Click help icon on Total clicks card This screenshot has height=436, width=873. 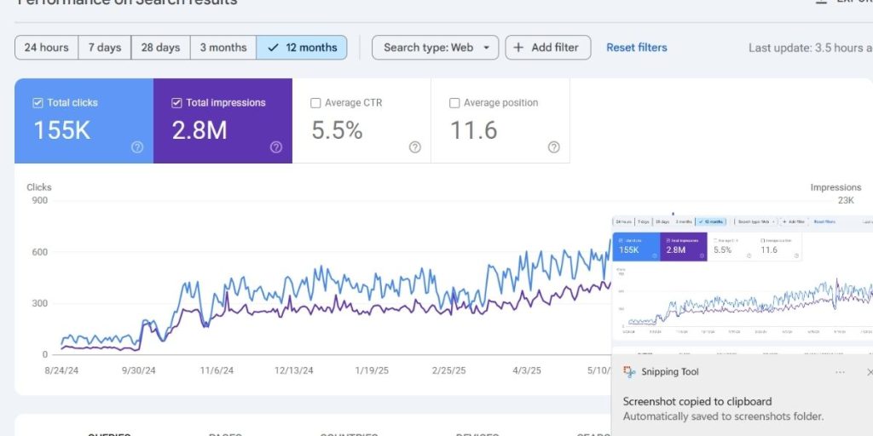coord(137,147)
